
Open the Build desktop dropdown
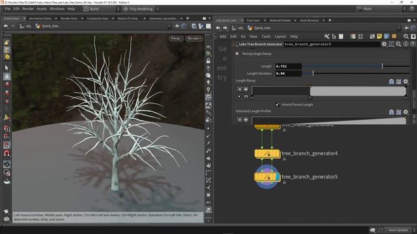pos(102,8)
